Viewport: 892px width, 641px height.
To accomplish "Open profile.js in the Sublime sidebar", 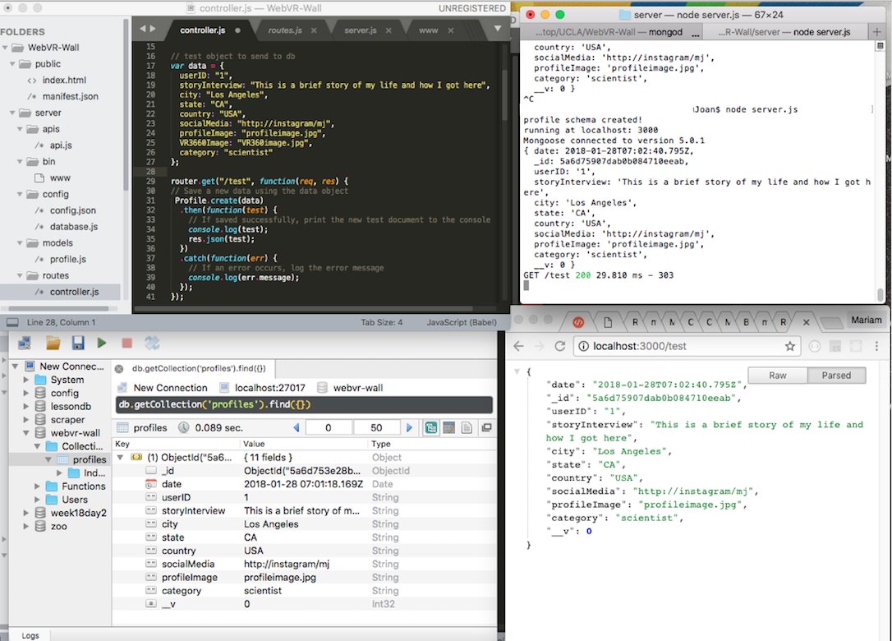I will (67, 260).
